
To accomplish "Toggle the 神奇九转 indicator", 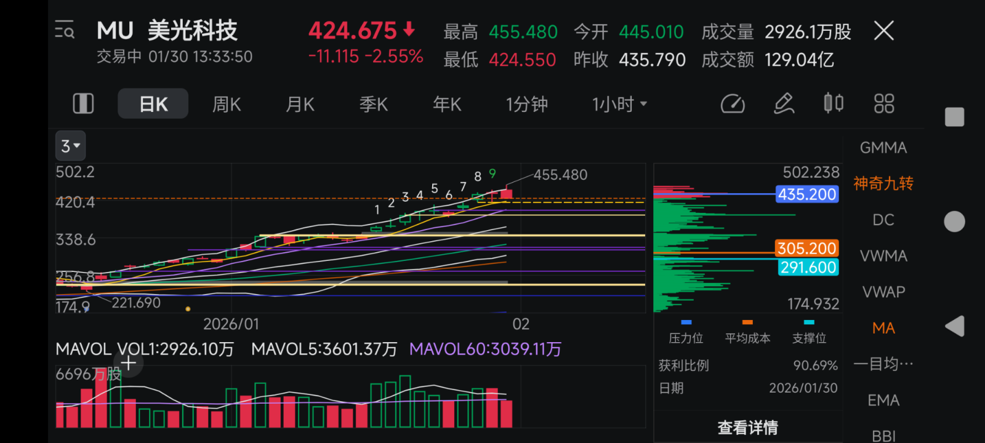I will pyautogui.click(x=883, y=183).
